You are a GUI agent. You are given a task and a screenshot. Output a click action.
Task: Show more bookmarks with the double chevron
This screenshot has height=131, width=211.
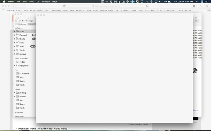click(x=205, y=10)
